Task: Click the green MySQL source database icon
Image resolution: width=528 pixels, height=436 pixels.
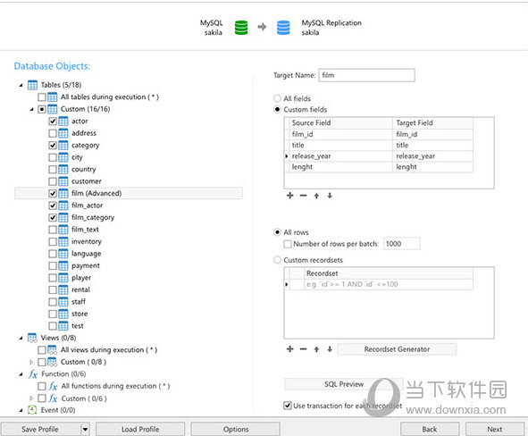Action: point(241,28)
